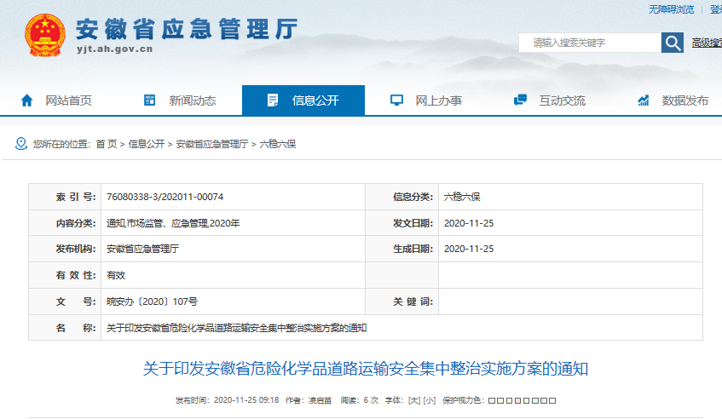Click the 安徽省应急管理厅 breadcrumb link
Screen dimensions: 722x419
(x=211, y=144)
